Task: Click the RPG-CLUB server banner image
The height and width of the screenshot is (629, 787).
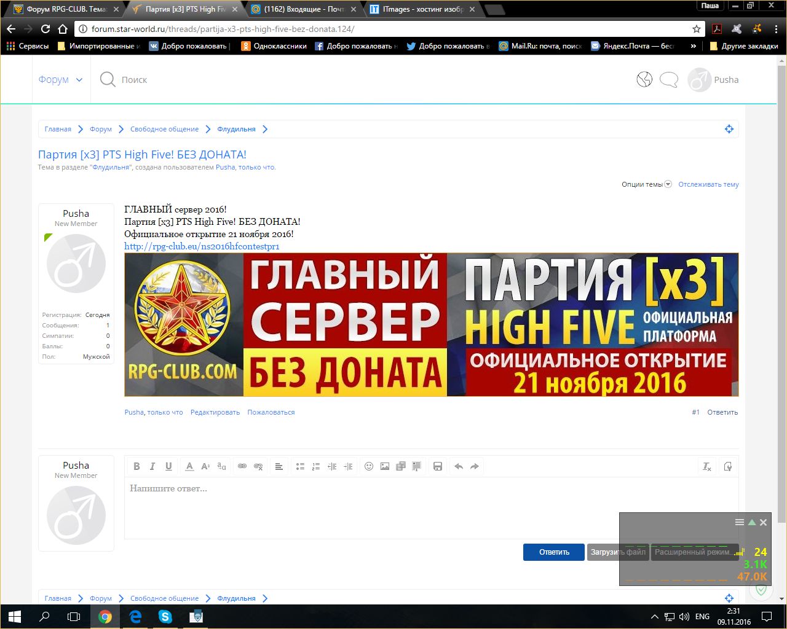Action: (x=431, y=324)
